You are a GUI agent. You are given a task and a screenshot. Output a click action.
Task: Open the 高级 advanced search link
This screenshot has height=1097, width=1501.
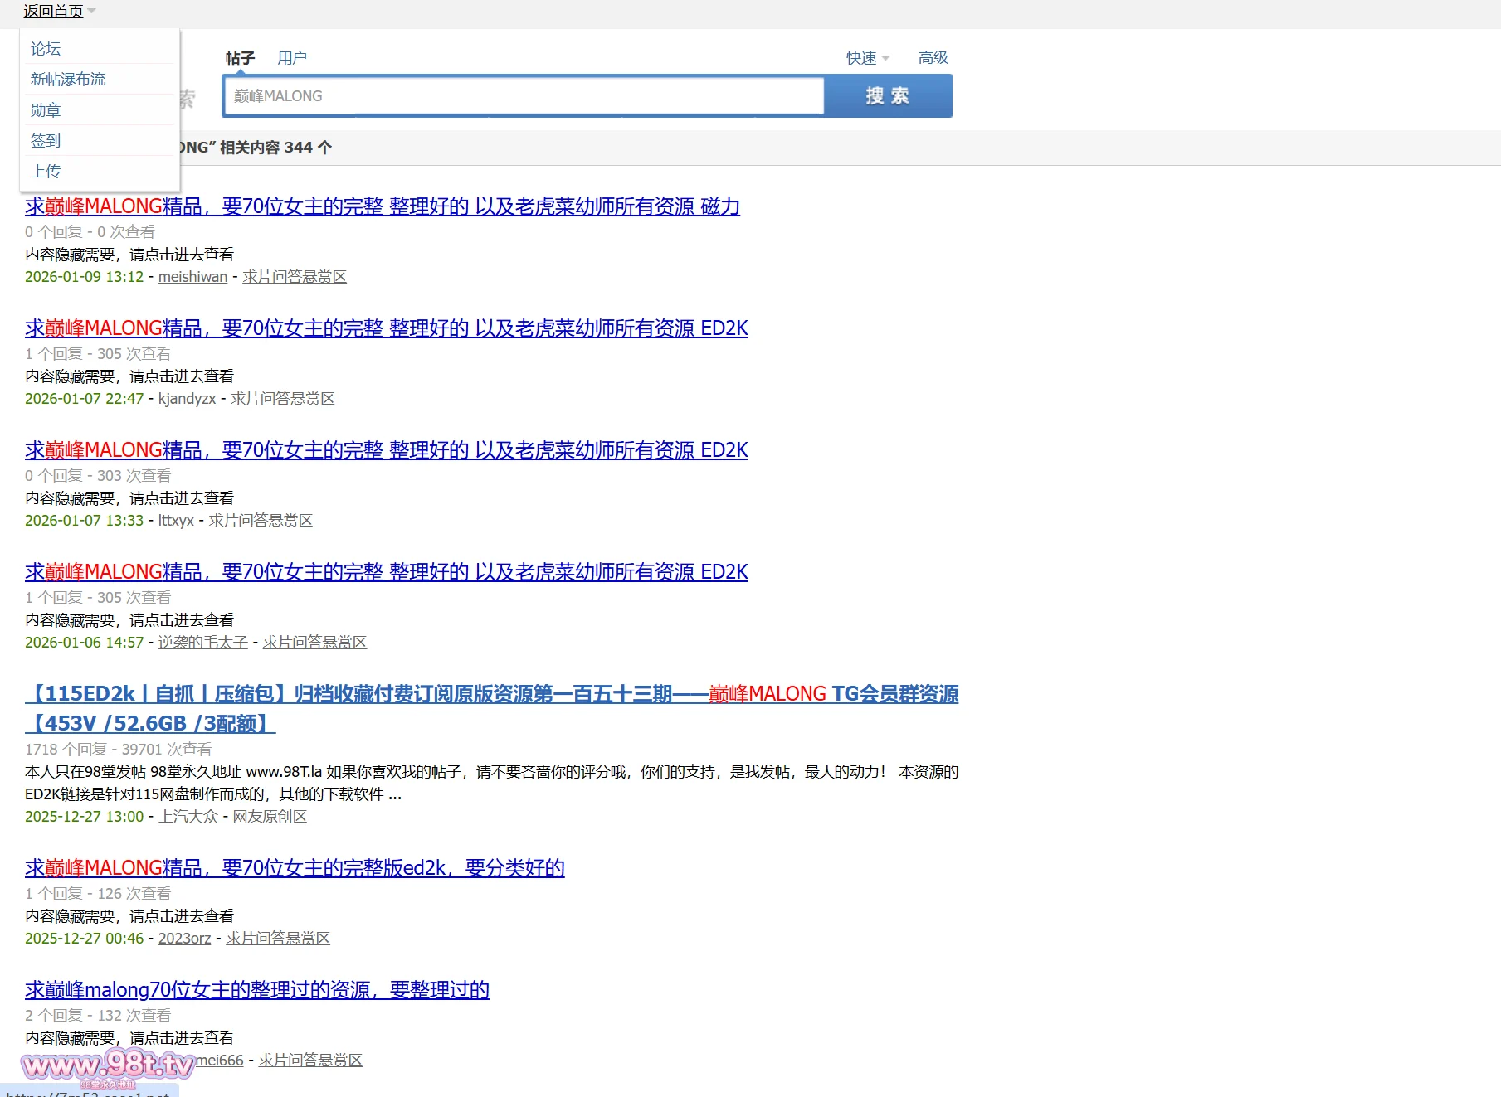[x=933, y=58]
